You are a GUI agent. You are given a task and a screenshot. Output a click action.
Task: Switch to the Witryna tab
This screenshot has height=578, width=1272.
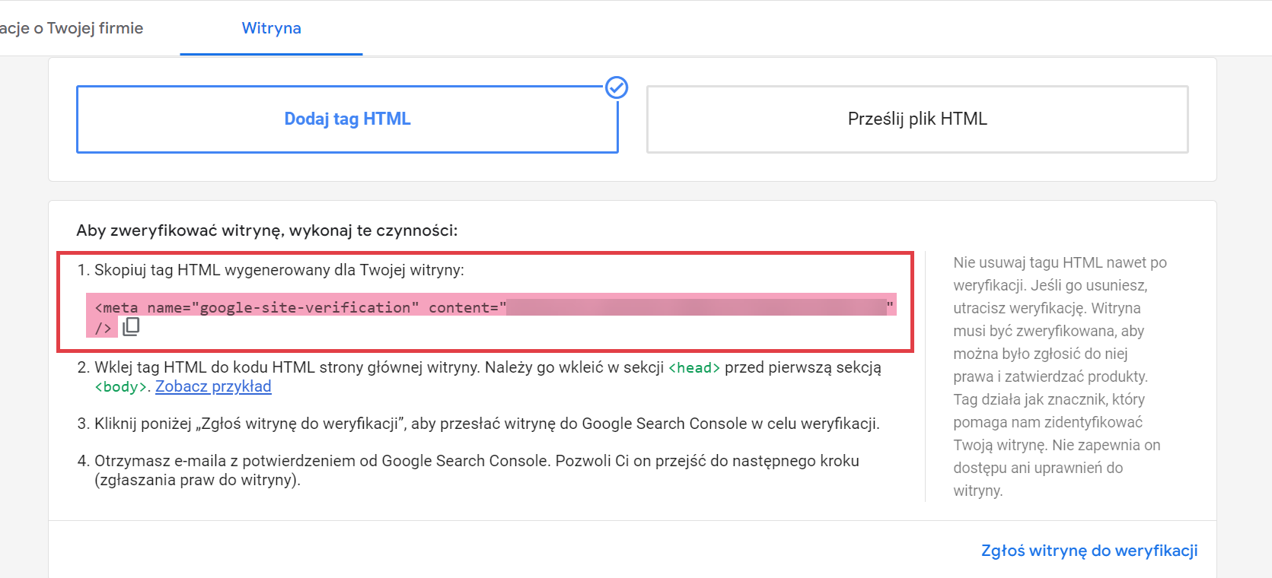coord(271,28)
